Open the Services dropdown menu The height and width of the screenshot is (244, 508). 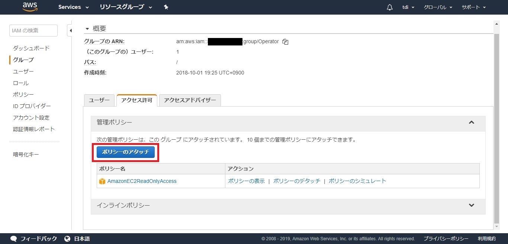point(73,7)
